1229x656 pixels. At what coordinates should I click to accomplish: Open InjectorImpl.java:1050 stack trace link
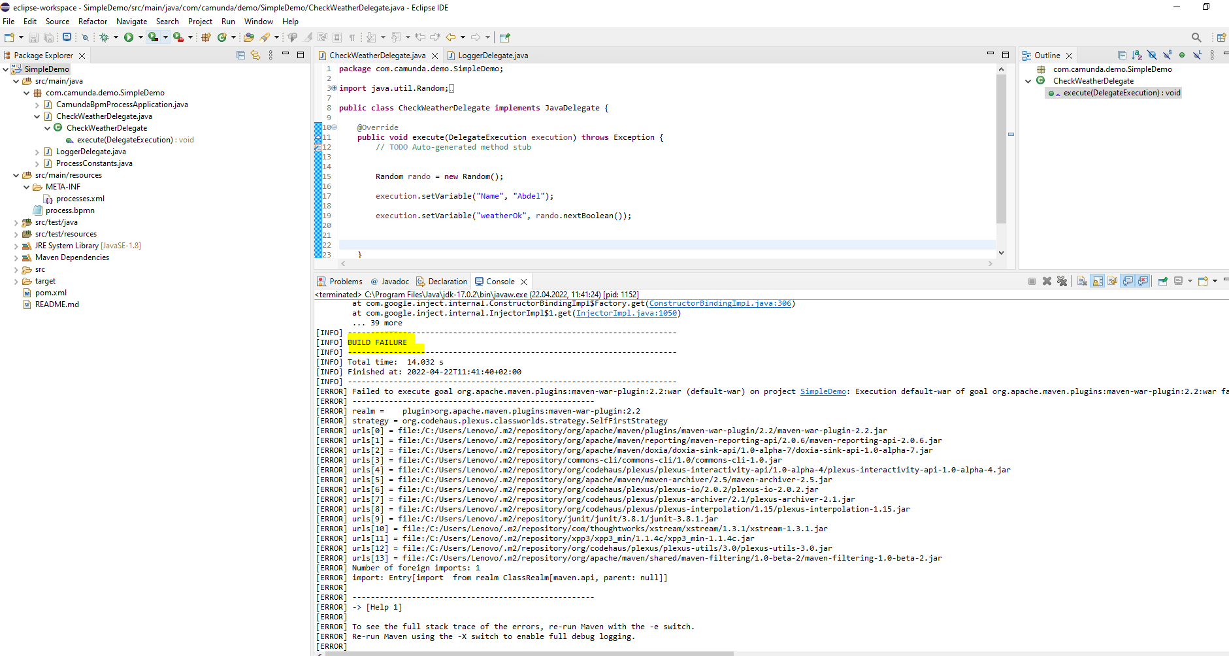627,313
